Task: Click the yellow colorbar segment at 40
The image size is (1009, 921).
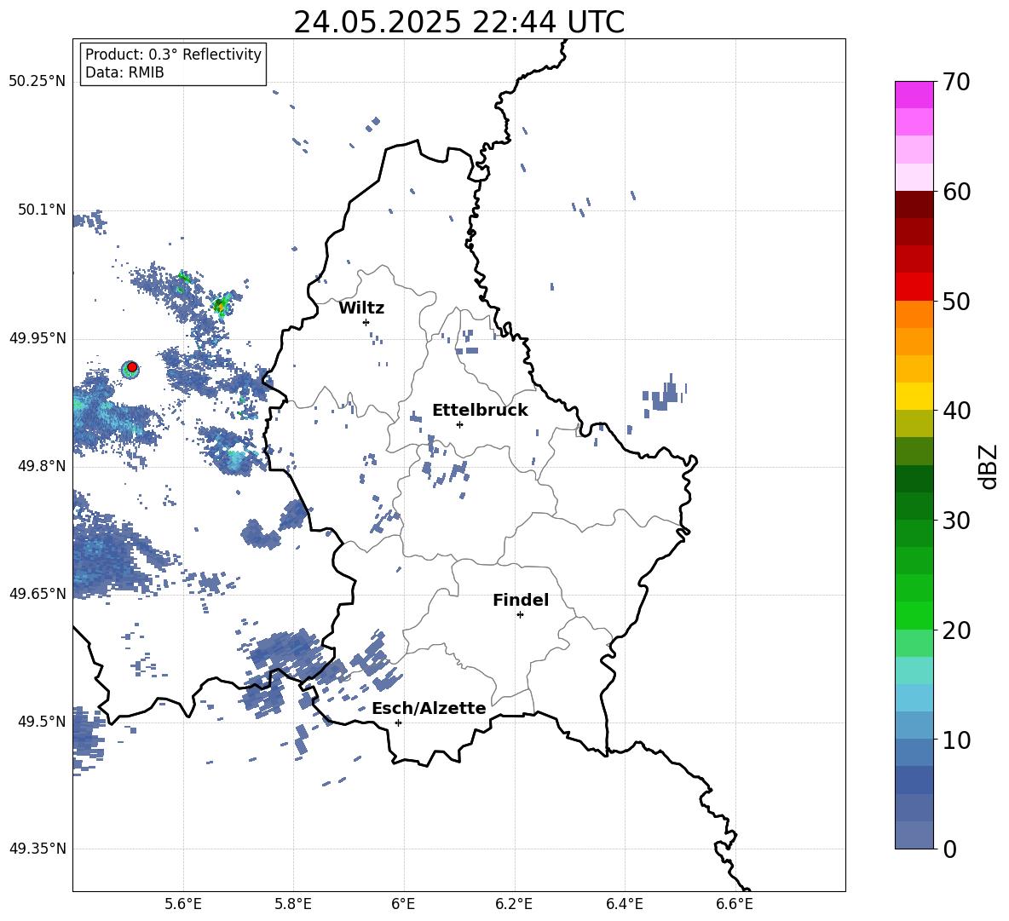Action: tap(914, 396)
